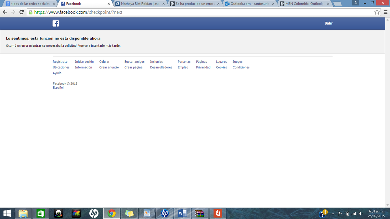Open the Desarrolladores footer link
The height and width of the screenshot is (219, 390).
point(161,67)
